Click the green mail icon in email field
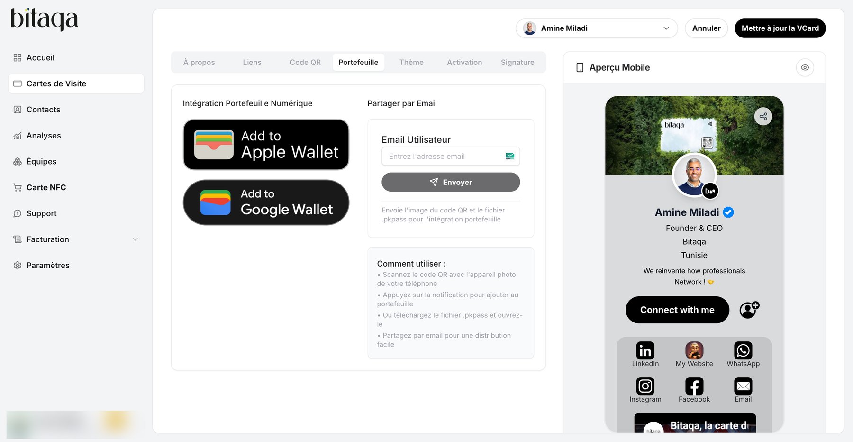 pos(510,156)
